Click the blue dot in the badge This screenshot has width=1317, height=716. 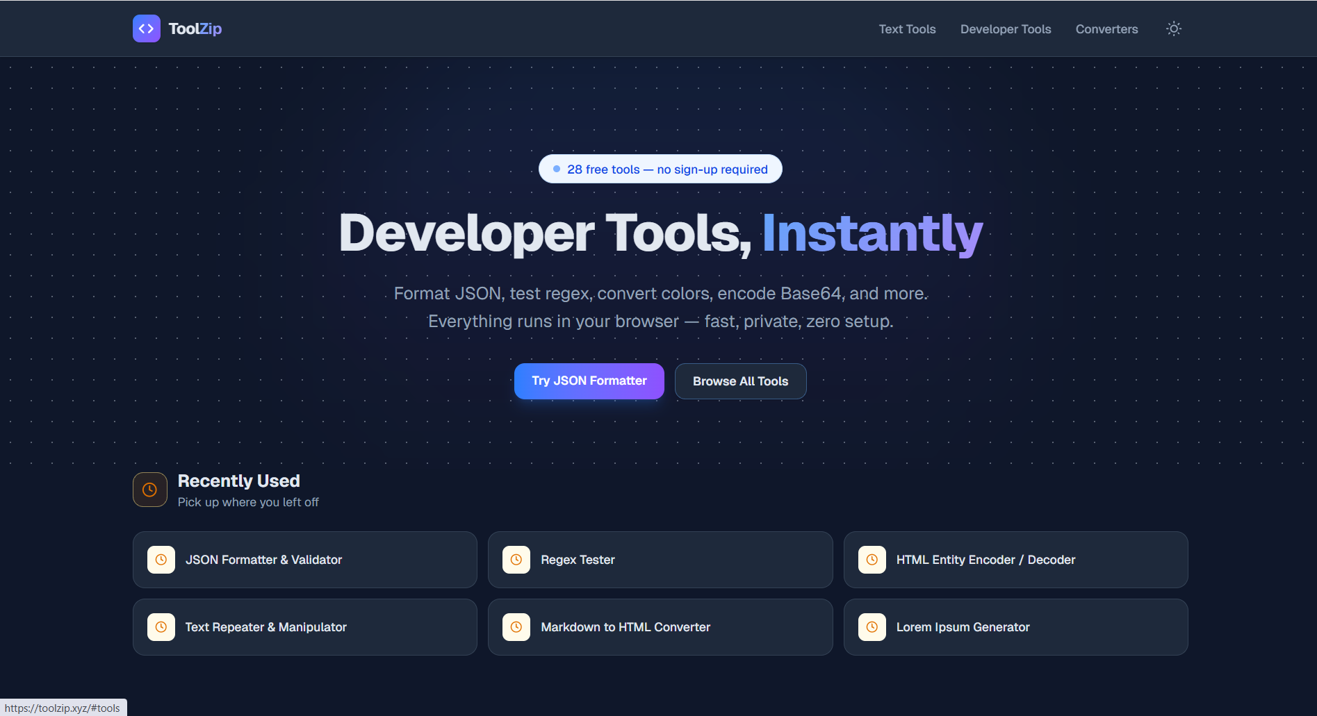(x=557, y=169)
